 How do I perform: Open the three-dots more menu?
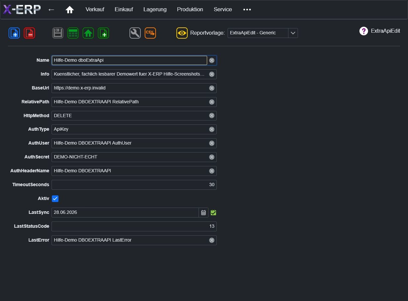[x=247, y=10]
